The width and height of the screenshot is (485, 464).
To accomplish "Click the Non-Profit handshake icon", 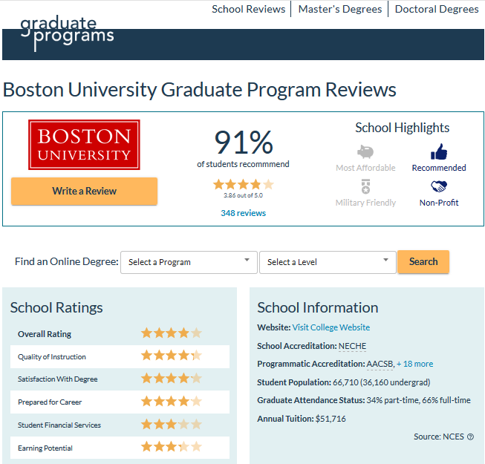I will pyautogui.click(x=439, y=186).
